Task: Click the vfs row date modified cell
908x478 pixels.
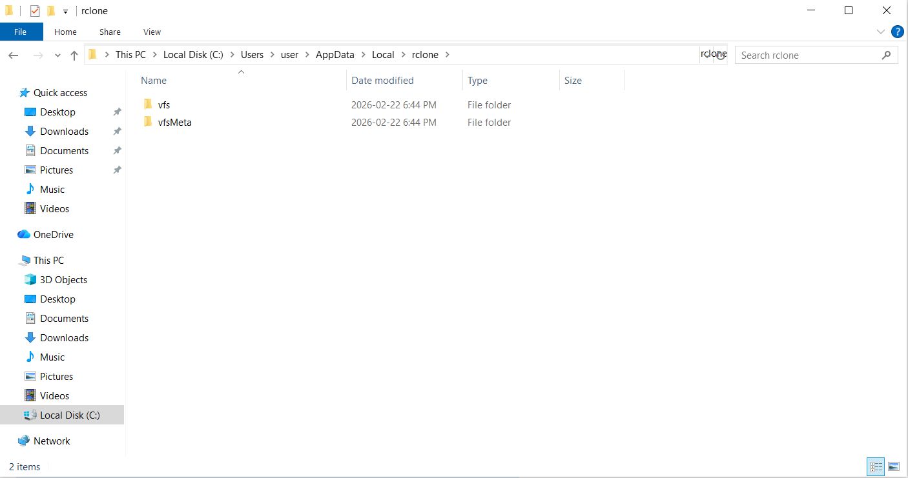Action: point(393,105)
